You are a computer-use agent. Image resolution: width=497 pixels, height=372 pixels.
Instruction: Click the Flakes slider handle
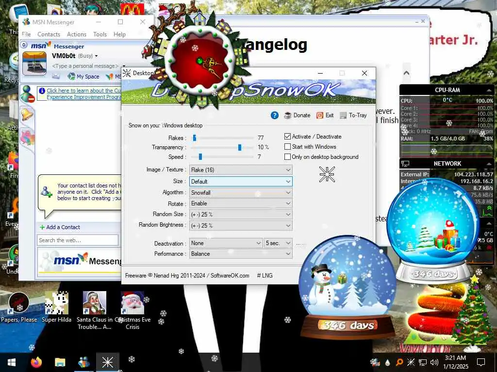(x=195, y=138)
